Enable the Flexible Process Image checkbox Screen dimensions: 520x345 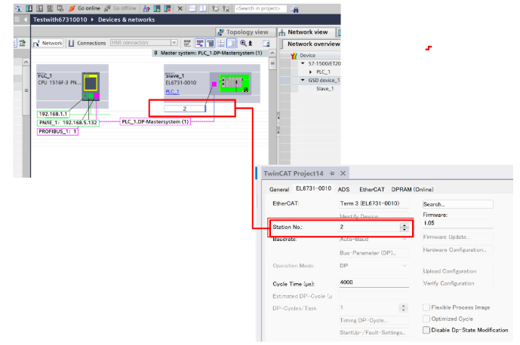426,307
